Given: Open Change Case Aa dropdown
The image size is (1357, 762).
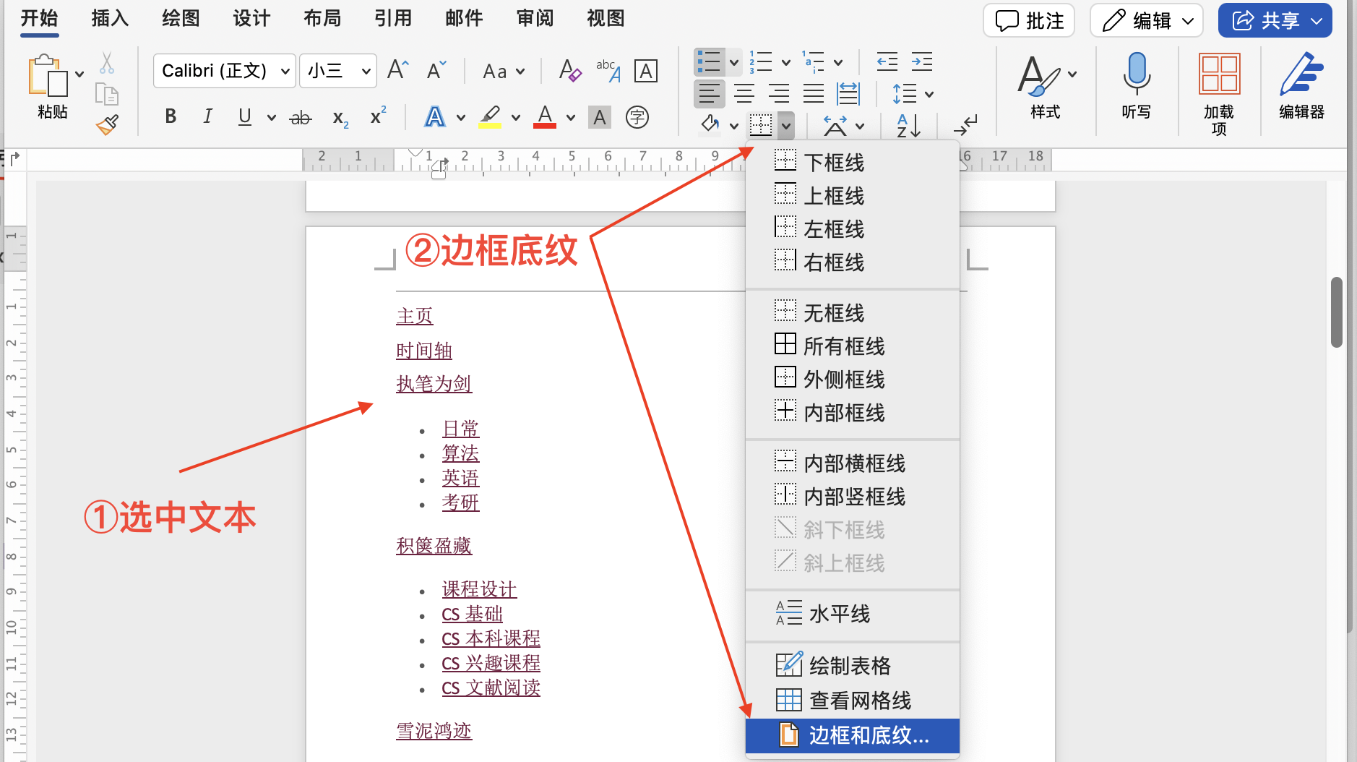Looking at the screenshot, I should click(503, 71).
